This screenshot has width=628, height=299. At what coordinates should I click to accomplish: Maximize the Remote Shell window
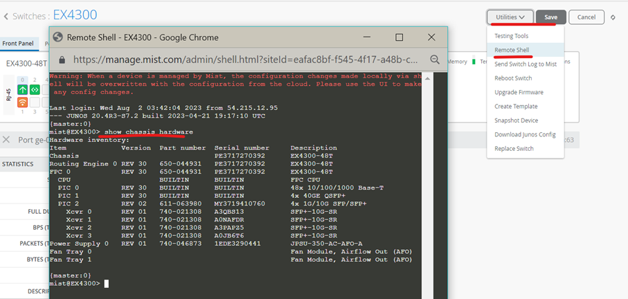[399, 37]
